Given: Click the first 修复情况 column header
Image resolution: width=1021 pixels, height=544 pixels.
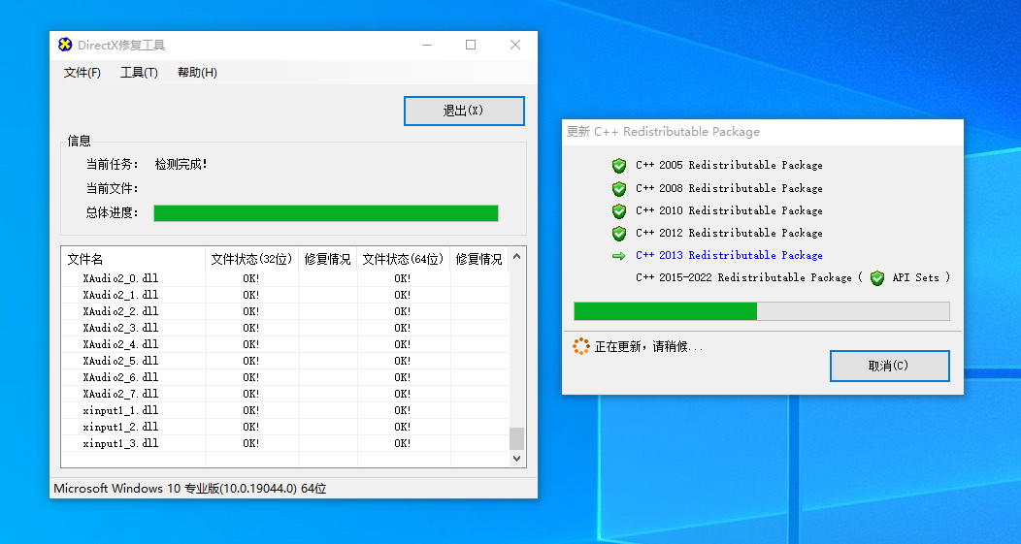Looking at the screenshot, I should tap(327, 259).
